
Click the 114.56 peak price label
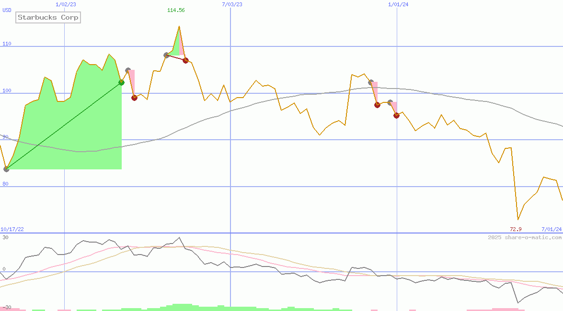(x=176, y=10)
